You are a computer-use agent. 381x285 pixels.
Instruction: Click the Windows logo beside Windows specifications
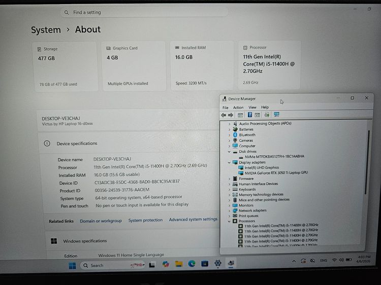[x=54, y=241]
